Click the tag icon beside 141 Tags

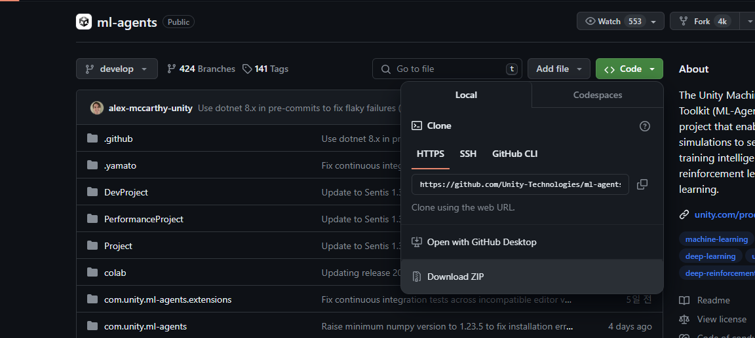(247, 69)
